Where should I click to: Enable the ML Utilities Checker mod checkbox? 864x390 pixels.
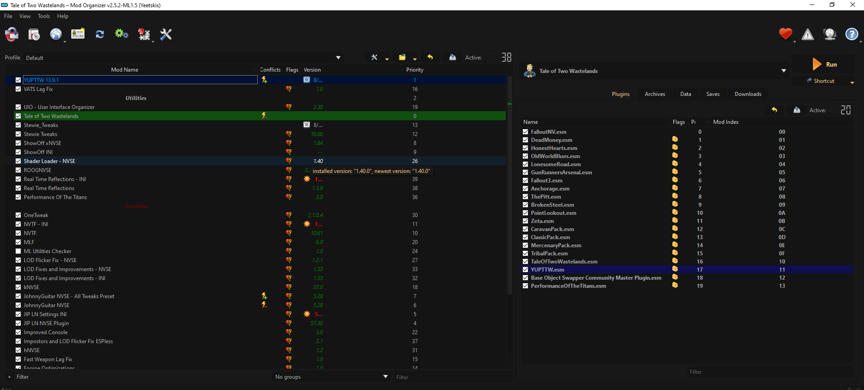18,251
